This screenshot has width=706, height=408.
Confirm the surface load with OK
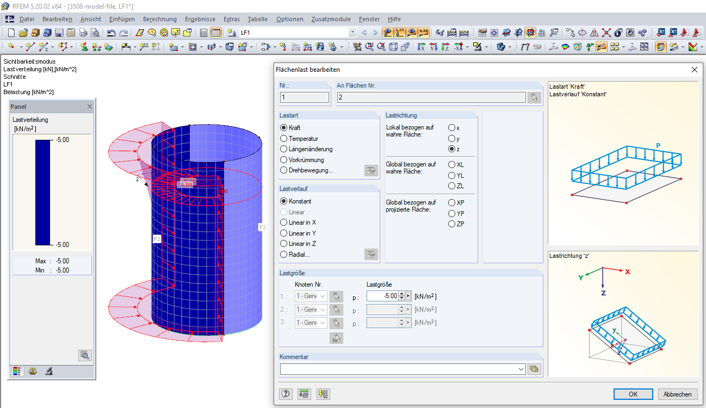pyautogui.click(x=633, y=394)
